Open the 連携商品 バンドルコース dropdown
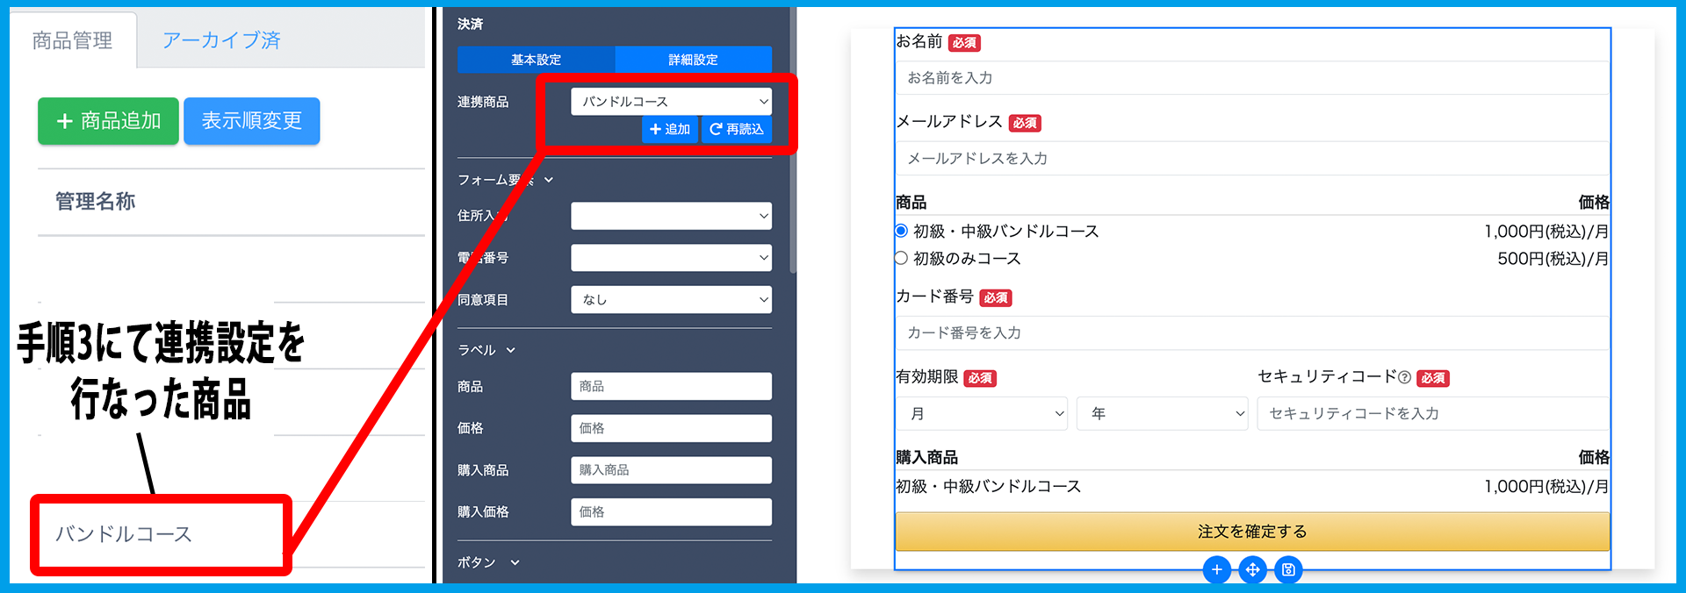Viewport: 1686px width, 593px height. (x=671, y=102)
